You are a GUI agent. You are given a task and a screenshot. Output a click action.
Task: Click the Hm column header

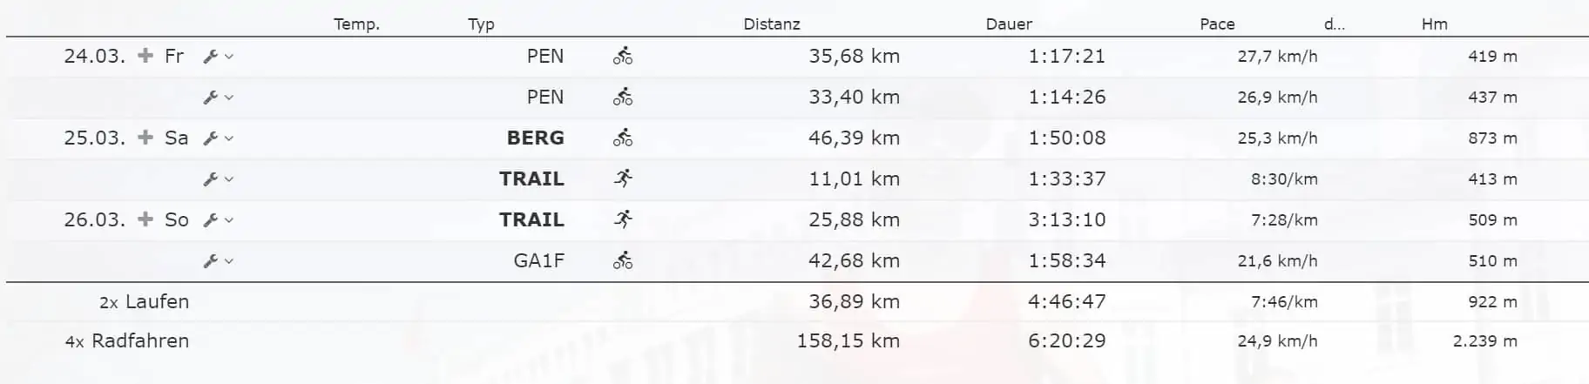point(1434,24)
